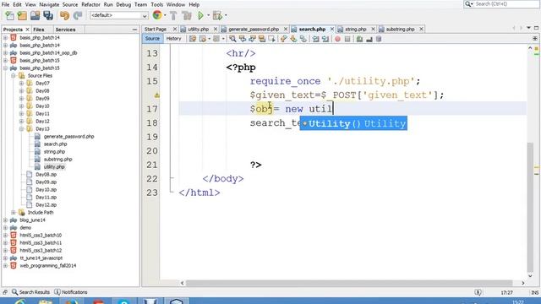Image resolution: width=541 pixels, height=304 pixels.
Task: Click the Find Next Occurrence icon
Action: pyautogui.click(x=252, y=39)
